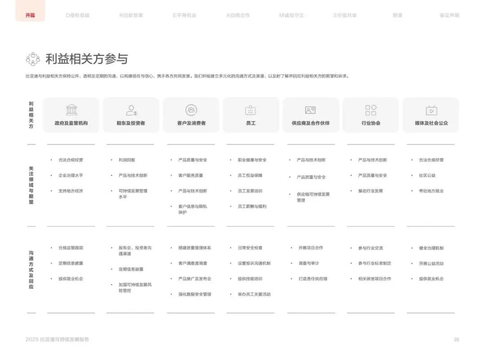The width and height of the screenshot is (485, 359).
Task: Click 产品推广及发布会 item
Action: pyautogui.click(x=194, y=279)
